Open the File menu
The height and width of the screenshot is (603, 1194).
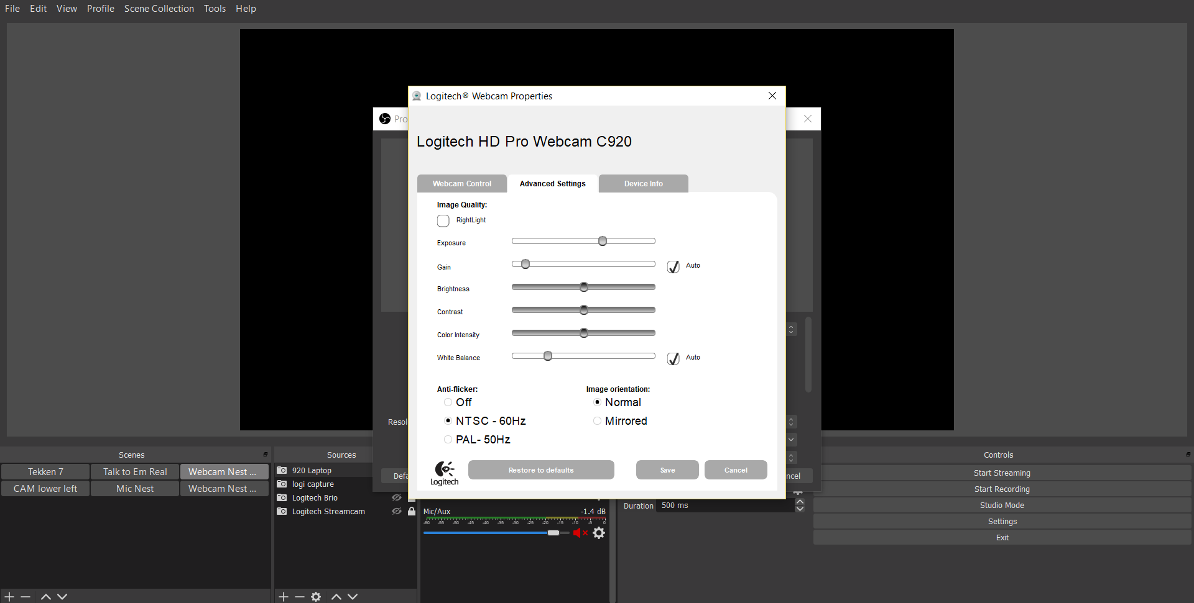tap(12, 9)
